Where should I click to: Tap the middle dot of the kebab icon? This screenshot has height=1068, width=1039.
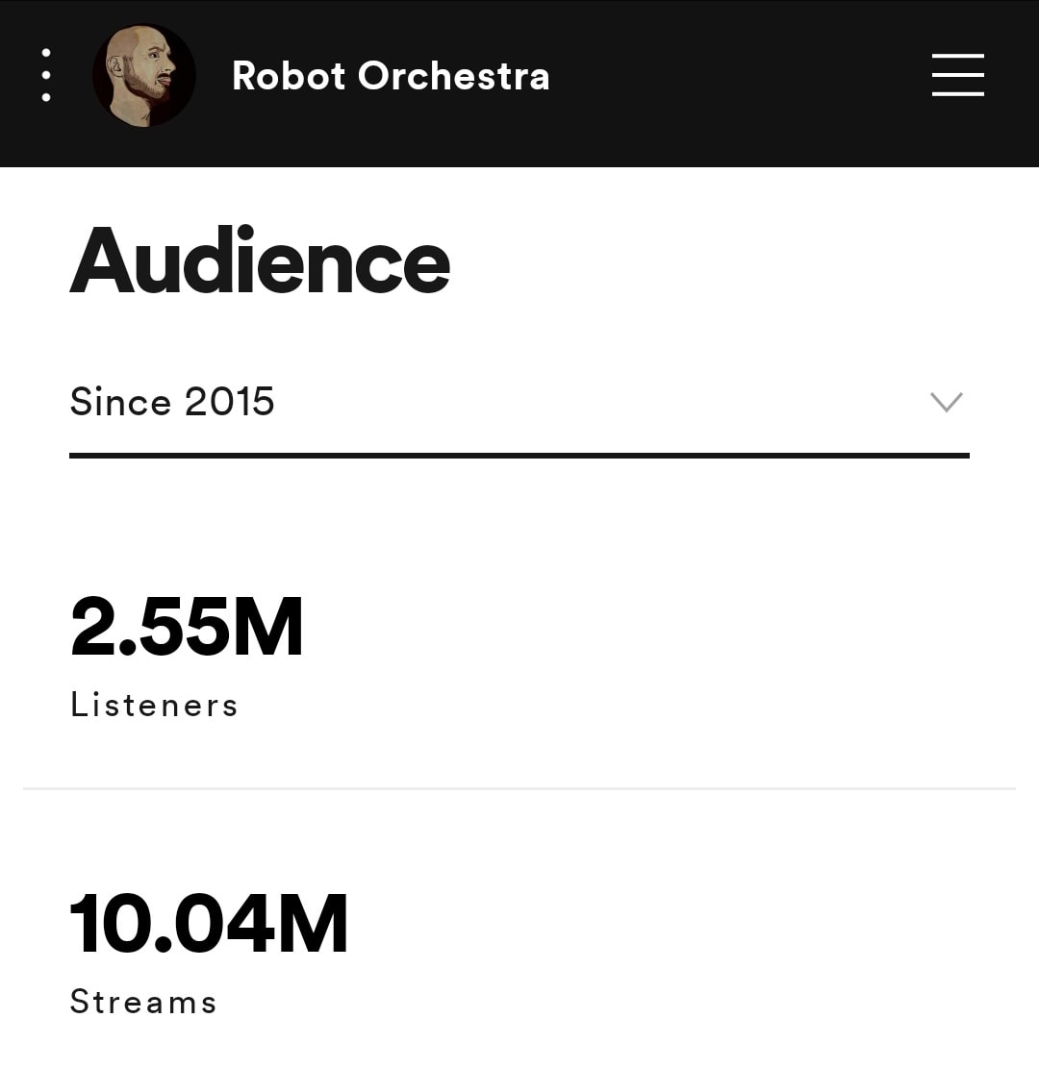click(45, 75)
